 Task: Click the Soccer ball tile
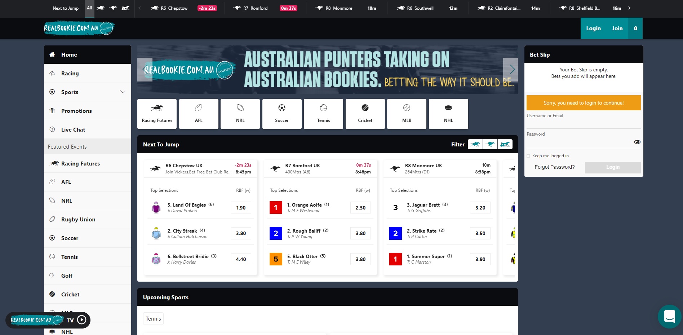[x=282, y=114]
